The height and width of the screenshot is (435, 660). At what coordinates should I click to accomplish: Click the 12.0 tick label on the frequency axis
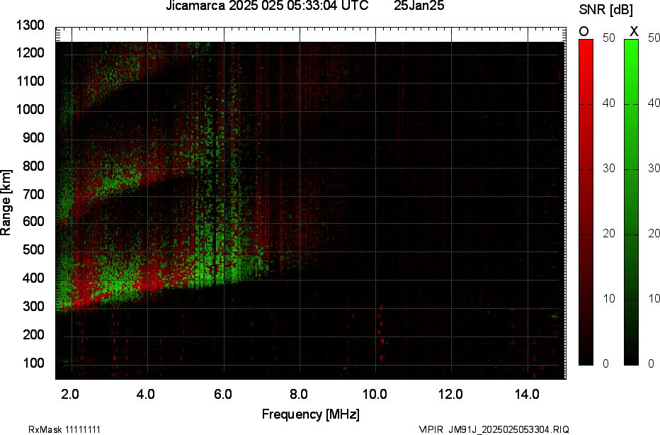pos(451,395)
